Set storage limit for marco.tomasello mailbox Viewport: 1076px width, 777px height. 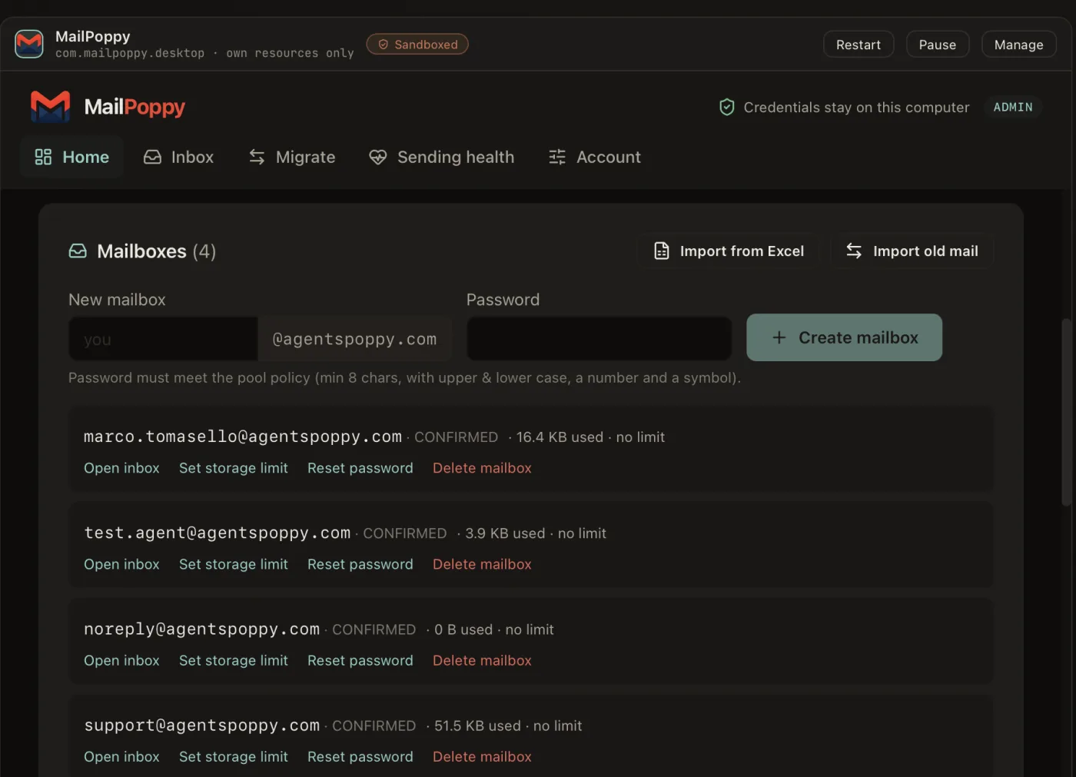pyautogui.click(x=234, y=468)
